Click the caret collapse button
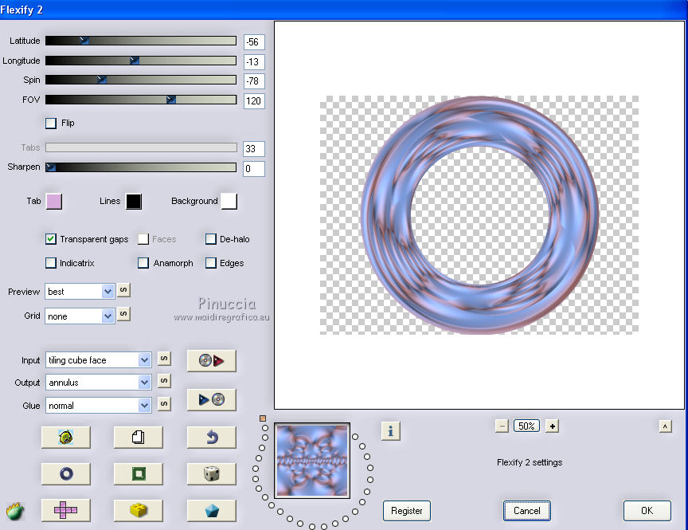Image resolution: width=688 pixels, height=530 pixels. click(x=665, y=426)
